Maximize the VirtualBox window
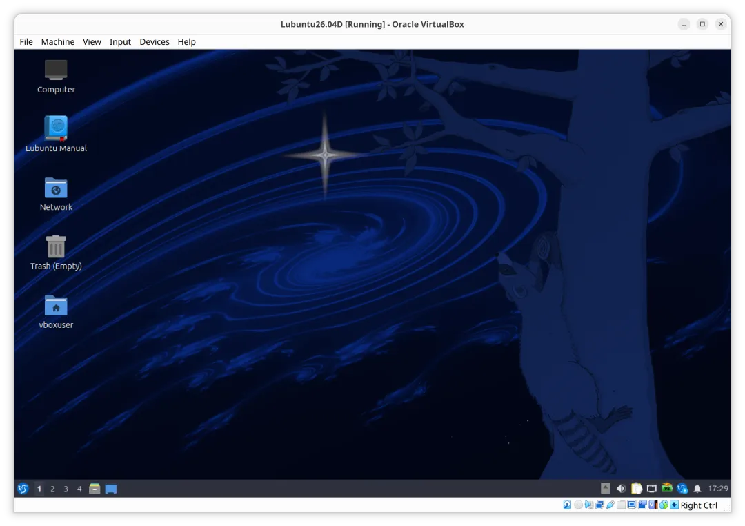 tap(702, 24)
